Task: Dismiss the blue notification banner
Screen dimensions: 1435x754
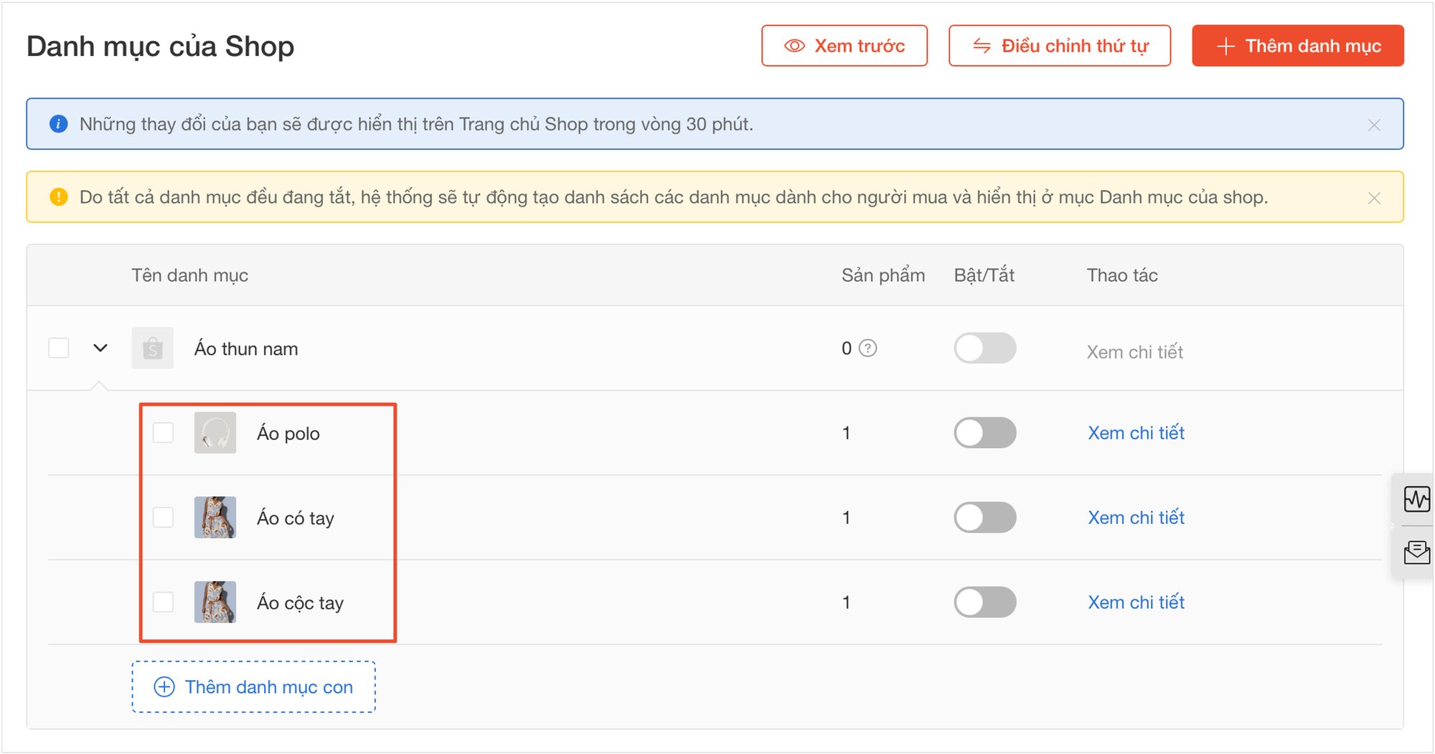Action: click(1375, 125)
